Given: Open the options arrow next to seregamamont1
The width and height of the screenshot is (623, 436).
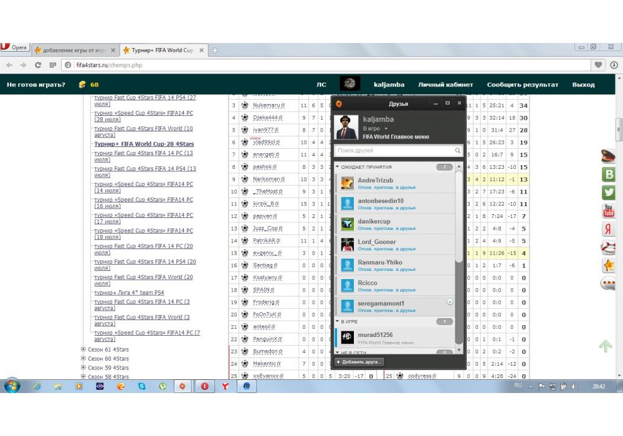Looking at the screenshot, I should coord(450,301).
